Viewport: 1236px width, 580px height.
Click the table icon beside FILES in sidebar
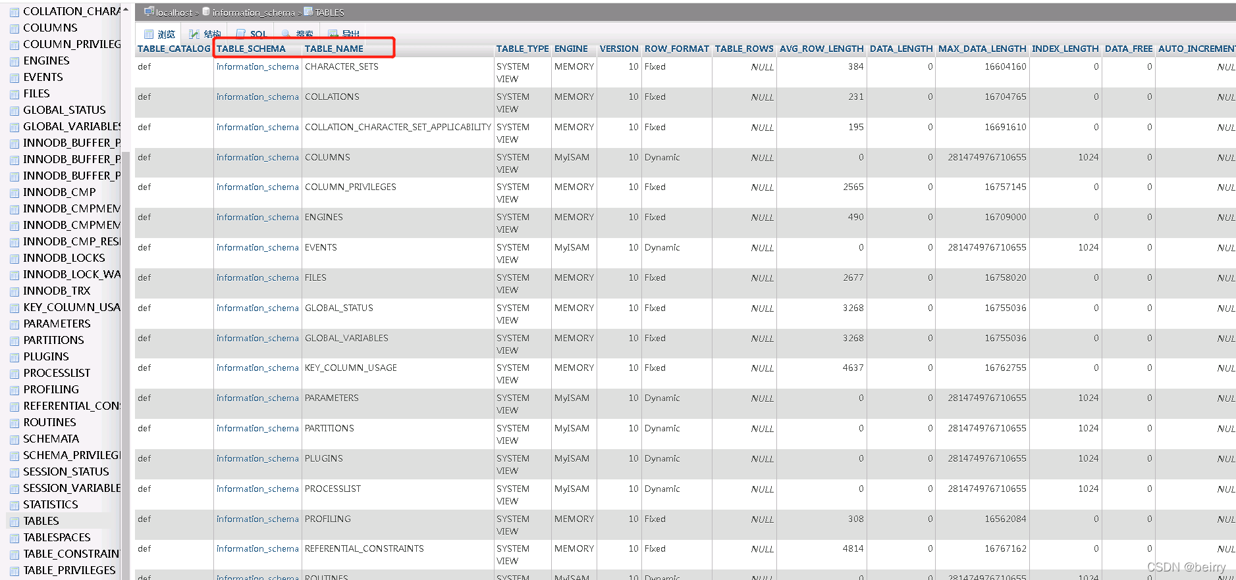click(x=14, y=94)
